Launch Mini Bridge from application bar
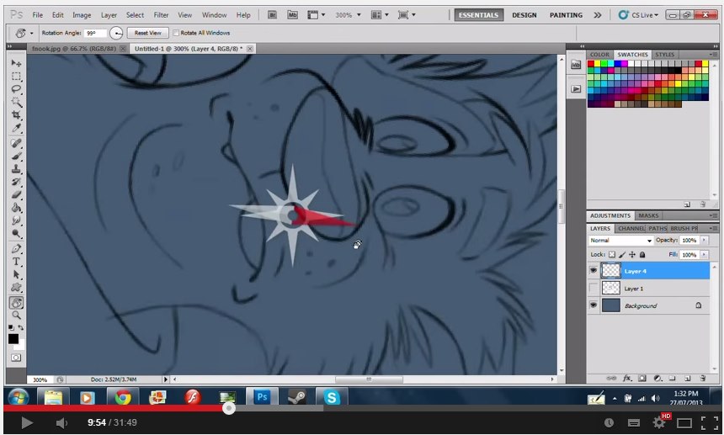 pos(292,15)
